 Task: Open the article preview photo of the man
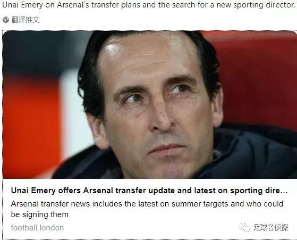pos(150,105)
